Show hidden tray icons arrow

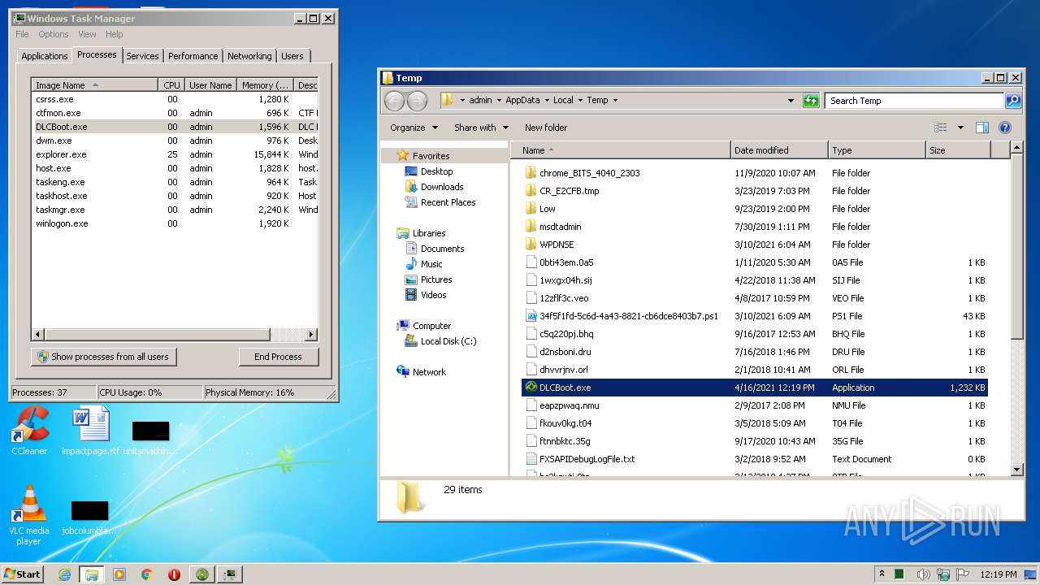(x=882, y=574)
